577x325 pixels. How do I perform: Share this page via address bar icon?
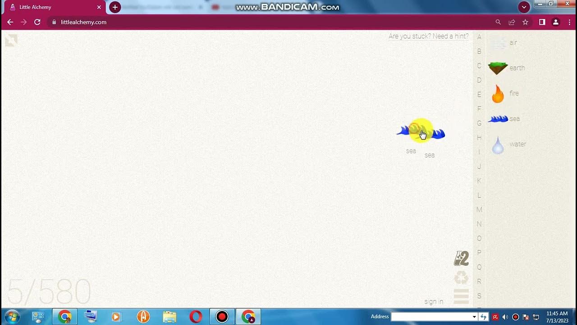point(512,22)
